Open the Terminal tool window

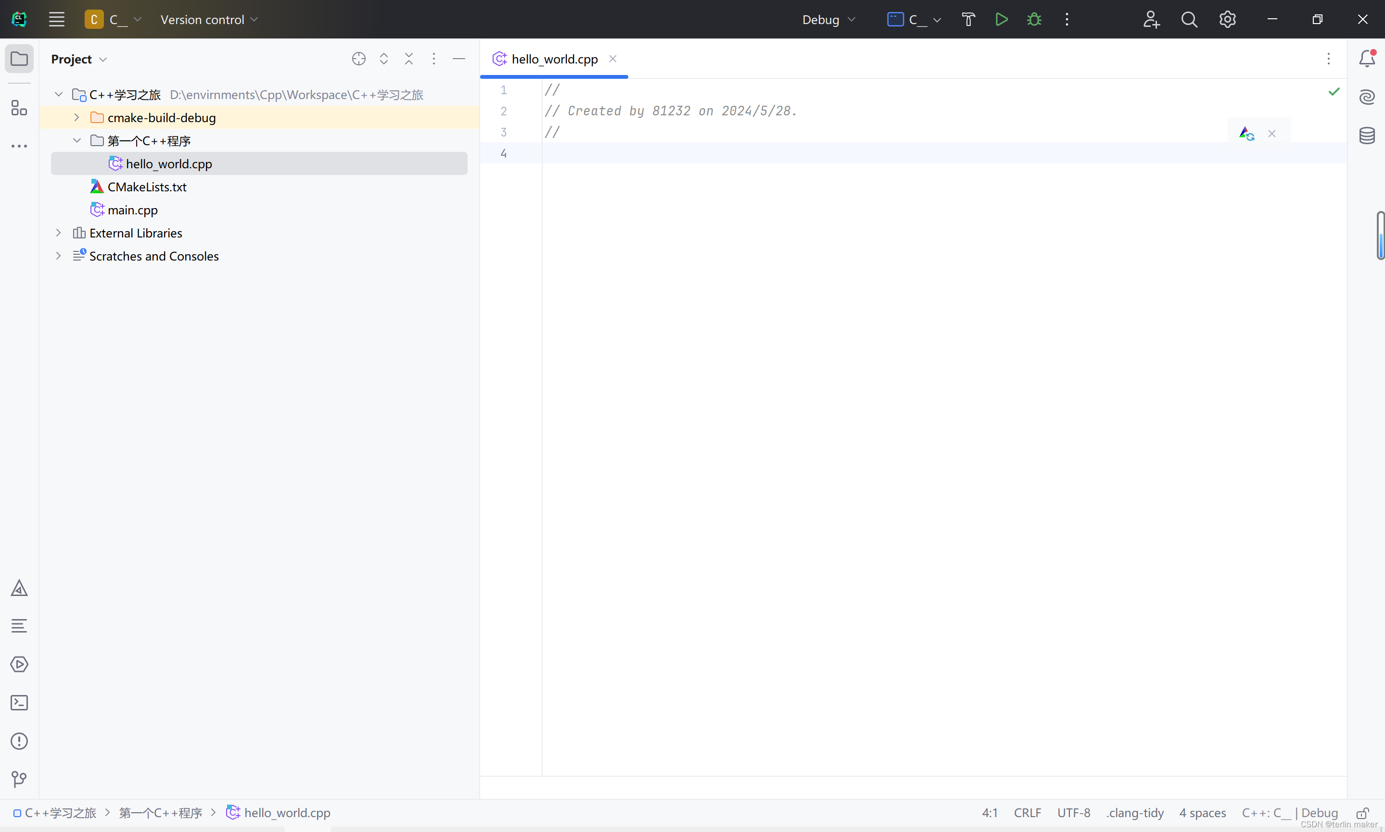pos(19,703)
